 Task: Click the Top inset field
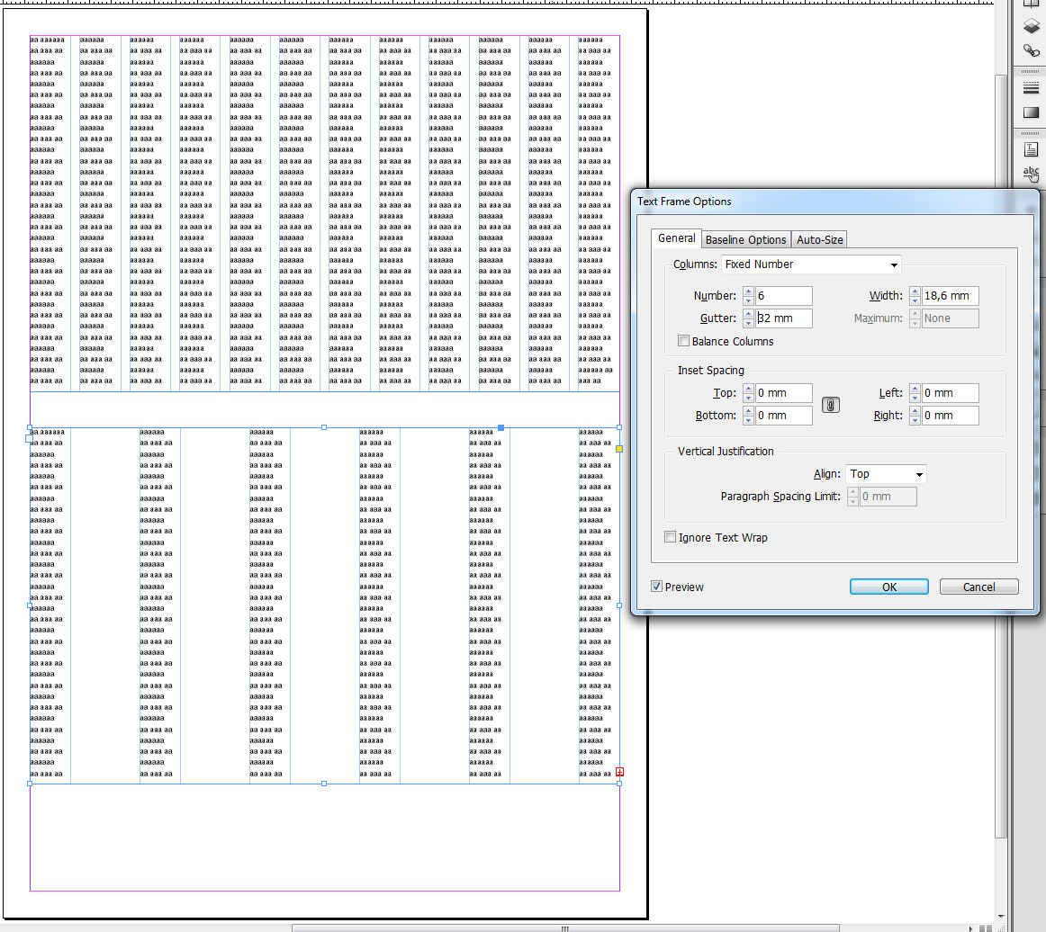coord(784,393)
